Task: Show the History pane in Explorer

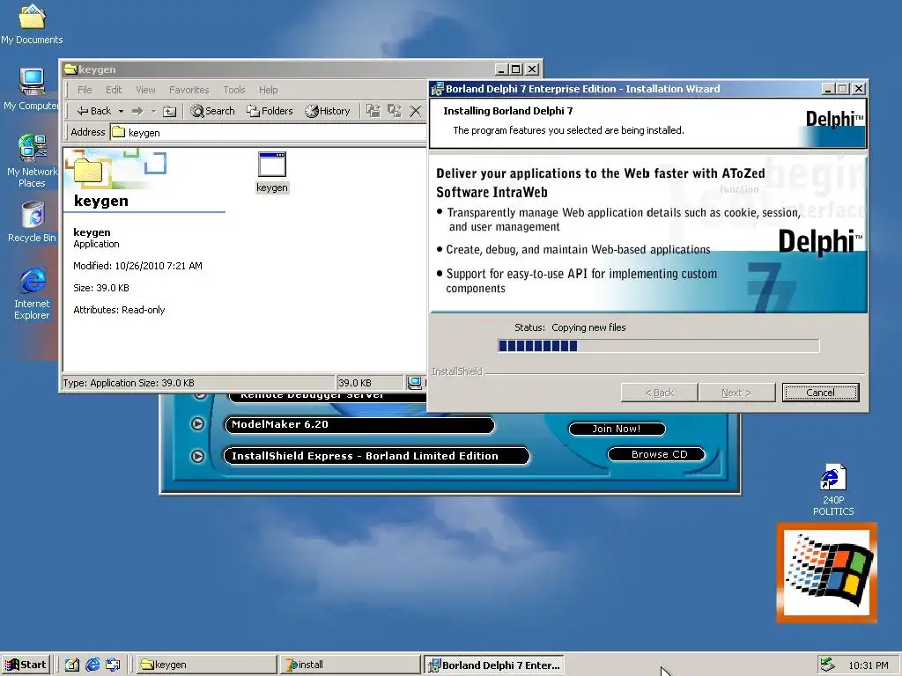Action: click(x=328, y=111)
